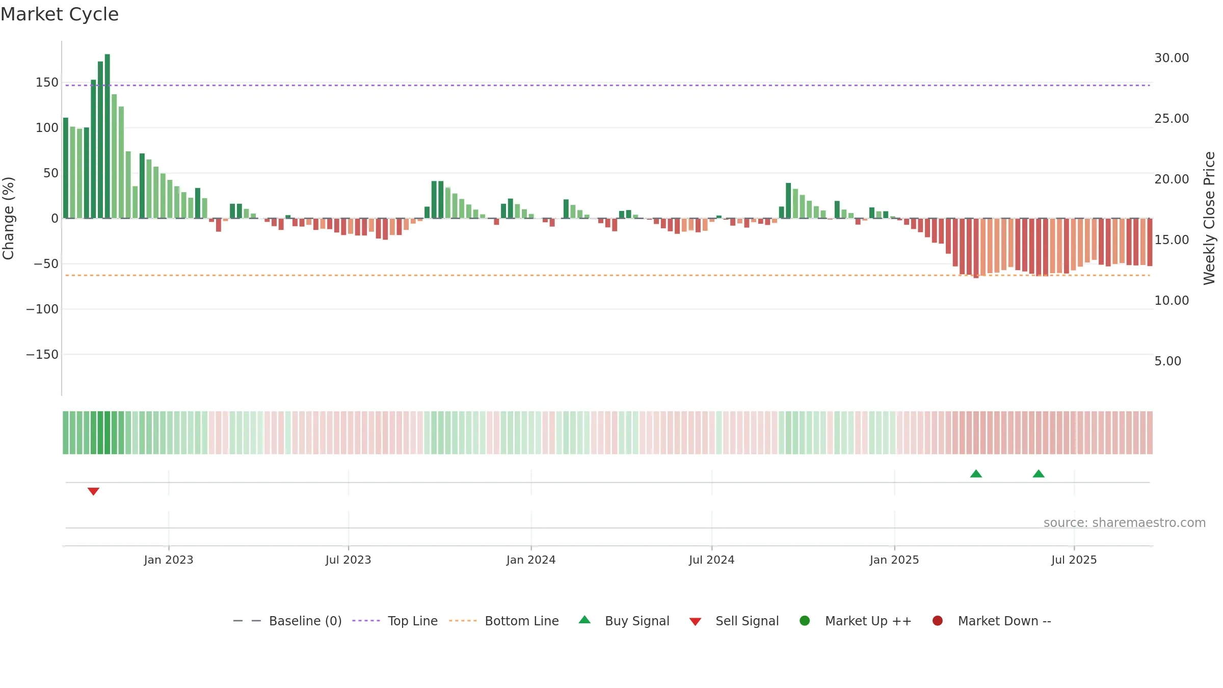Click the Change (%) axis title
1223x688 pixels.
click(x=8, y=218)
